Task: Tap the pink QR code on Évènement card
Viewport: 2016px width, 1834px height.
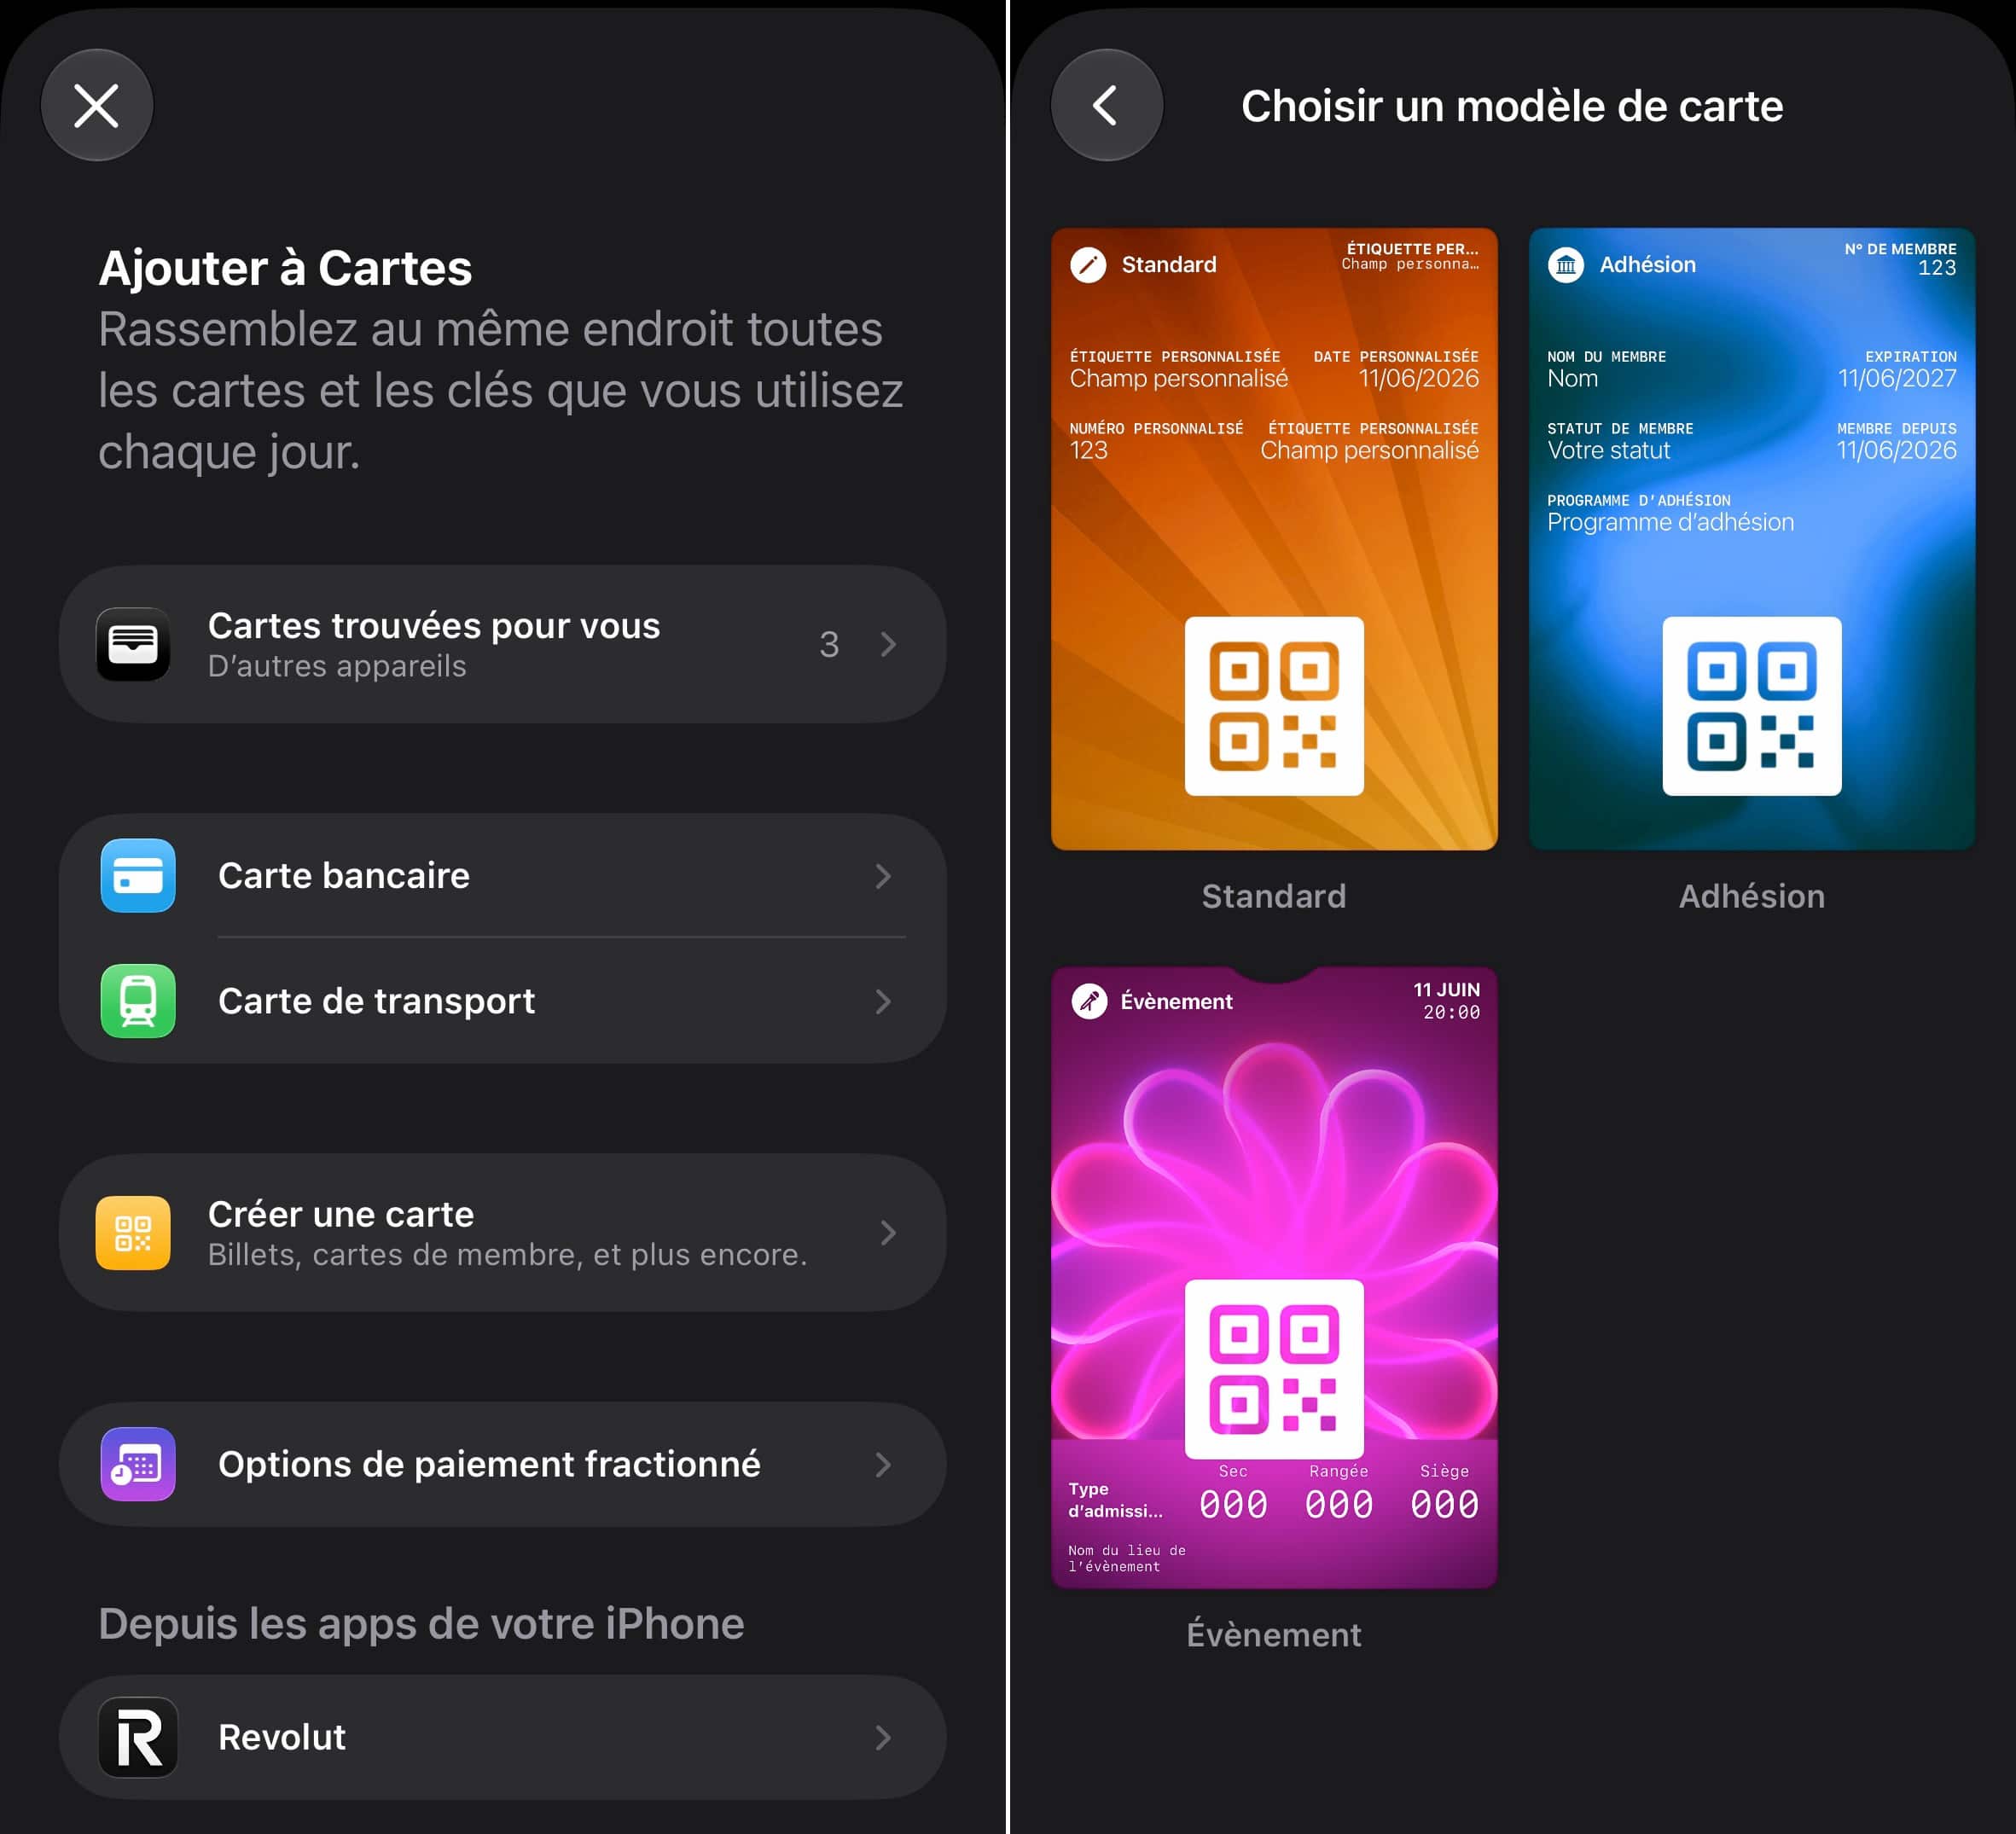Action: pyautogui.click(x=1274, y=1369)
